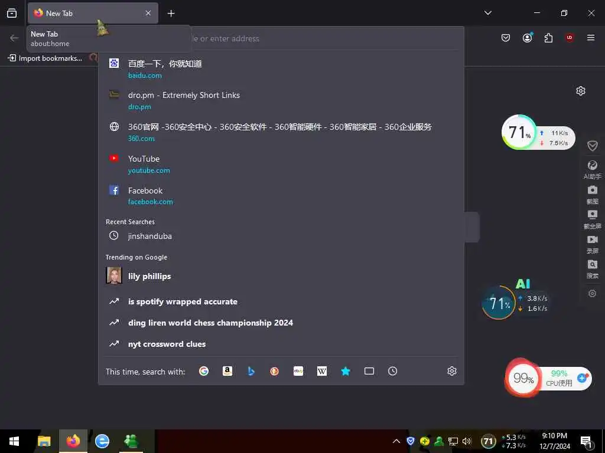Open the baidu.com suggestion

(281, 69)
